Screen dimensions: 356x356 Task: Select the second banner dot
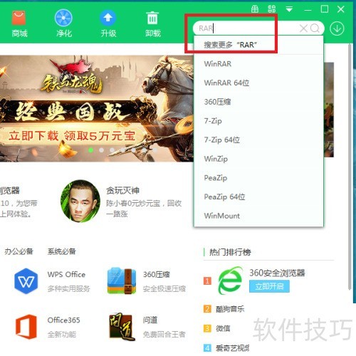point(101,150)
